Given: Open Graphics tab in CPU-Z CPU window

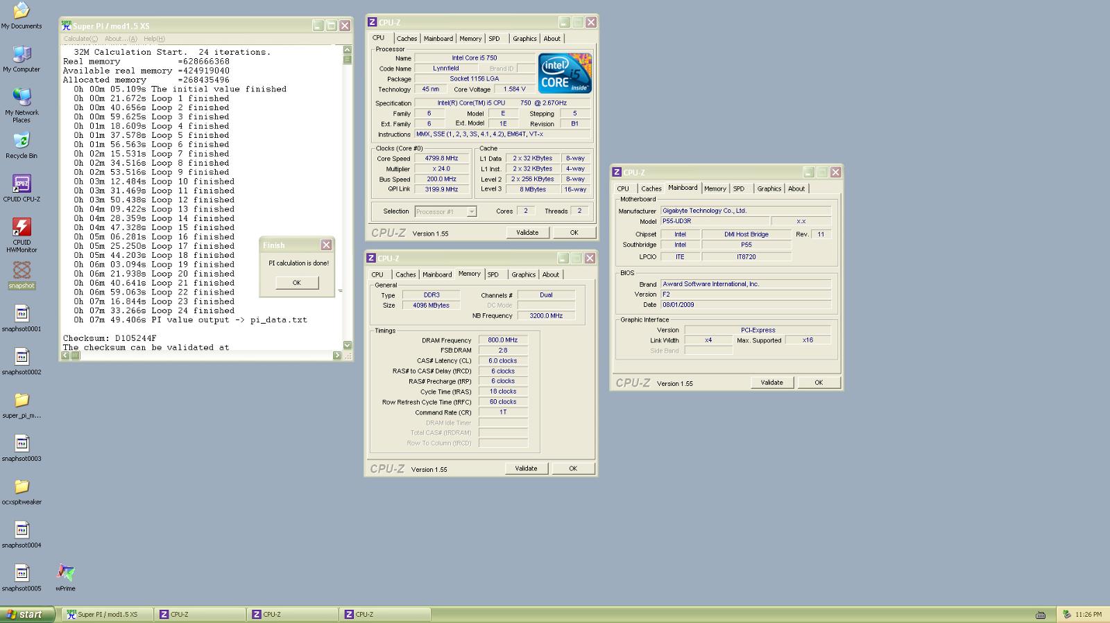Looking at the screenshot, I should (x=524, y=39).
